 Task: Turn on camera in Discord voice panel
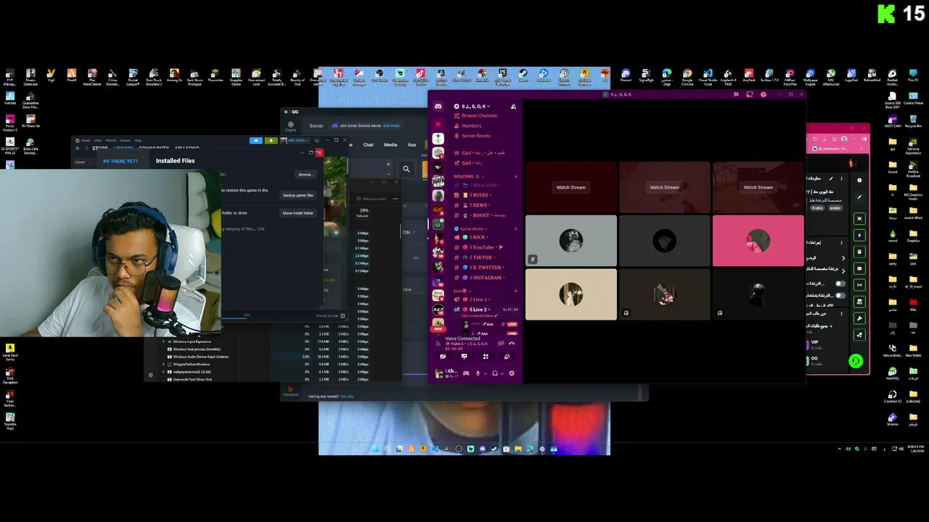443,357
